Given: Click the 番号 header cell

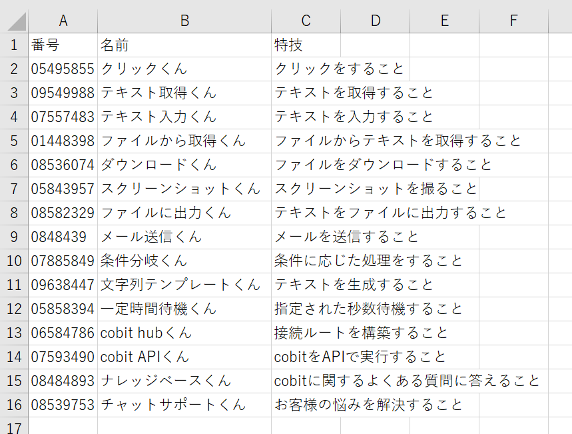Looking at the screenshot, I should click(x=63, y=45).
